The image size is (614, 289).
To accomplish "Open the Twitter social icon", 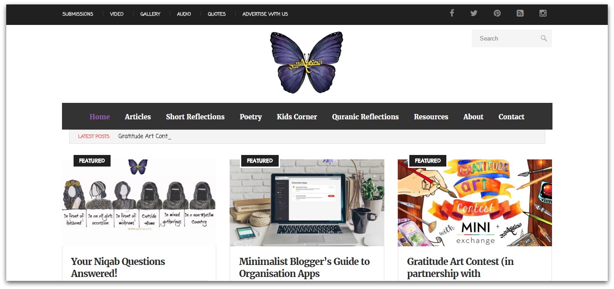I will pos(474,13).
